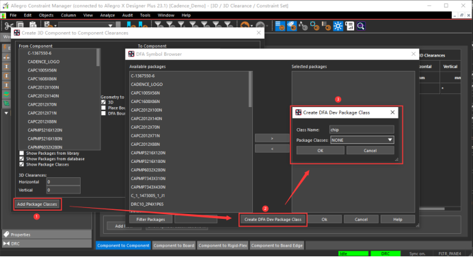Expand the Properties panel section
473x257 pixels.
pos(46,235)
